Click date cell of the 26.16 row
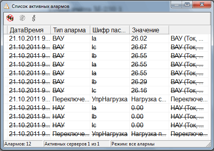 [29, 91]
